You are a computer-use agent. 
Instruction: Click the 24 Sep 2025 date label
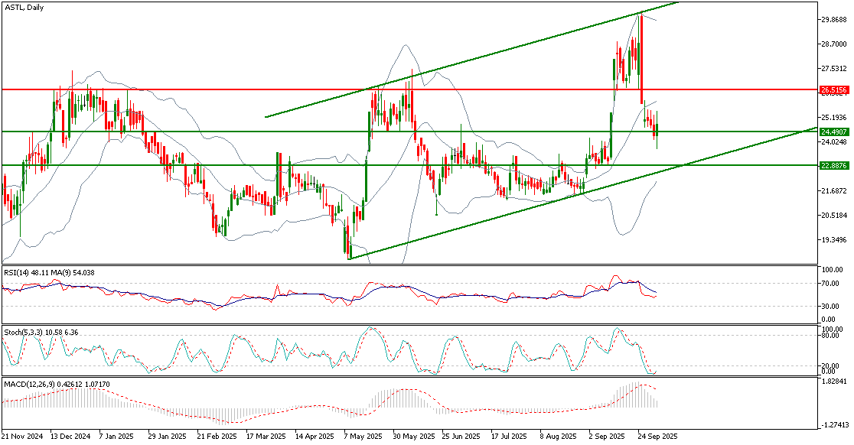pyautogui.click(x=657, y=437)
